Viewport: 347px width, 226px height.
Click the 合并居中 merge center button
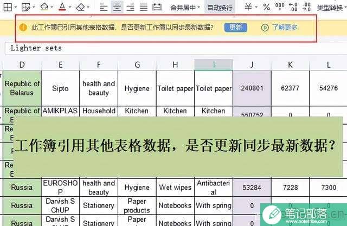(x=185, y=8)
